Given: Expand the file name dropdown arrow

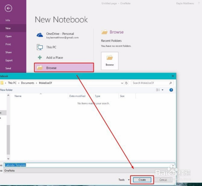Looking at the screenshot, I should (173, 165).
